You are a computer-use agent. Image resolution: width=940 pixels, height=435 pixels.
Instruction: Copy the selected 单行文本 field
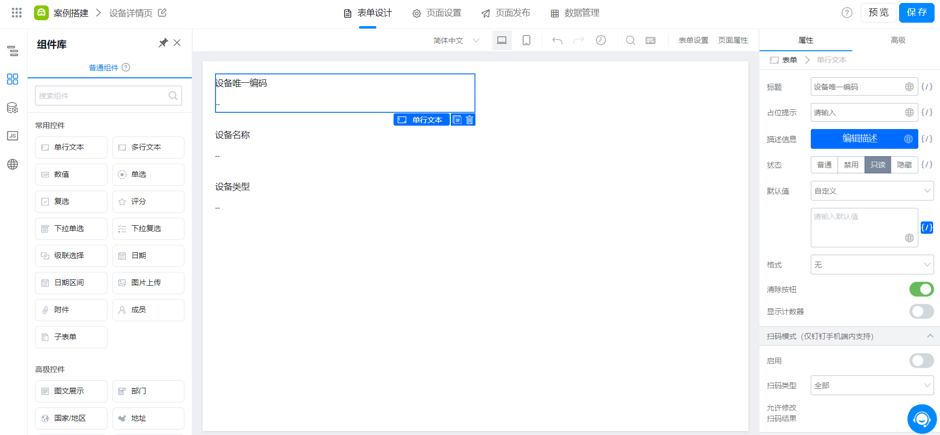tap(457, 120)
